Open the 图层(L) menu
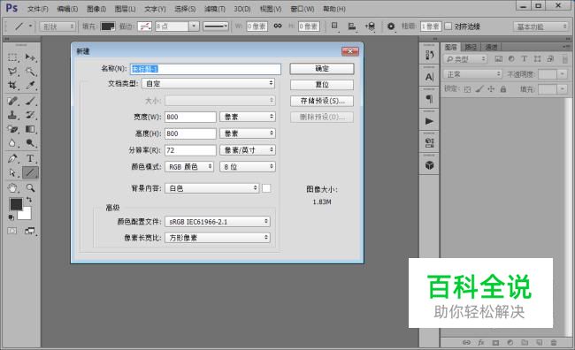The height and width of the screenshot is (350, 575). 125,9
